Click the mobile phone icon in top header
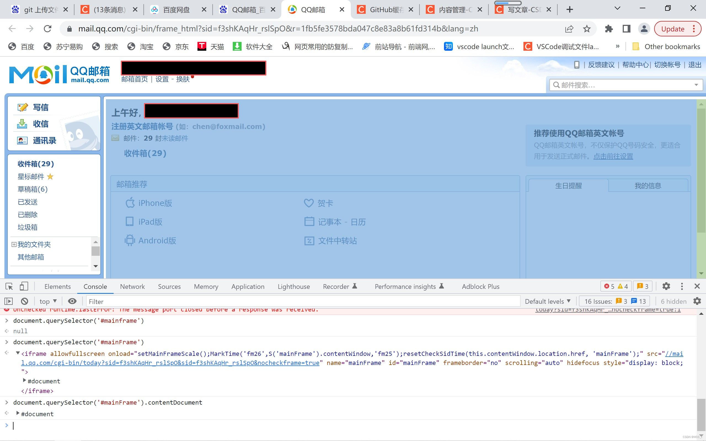This screenshot has height=441, width=706. point(576,65)
